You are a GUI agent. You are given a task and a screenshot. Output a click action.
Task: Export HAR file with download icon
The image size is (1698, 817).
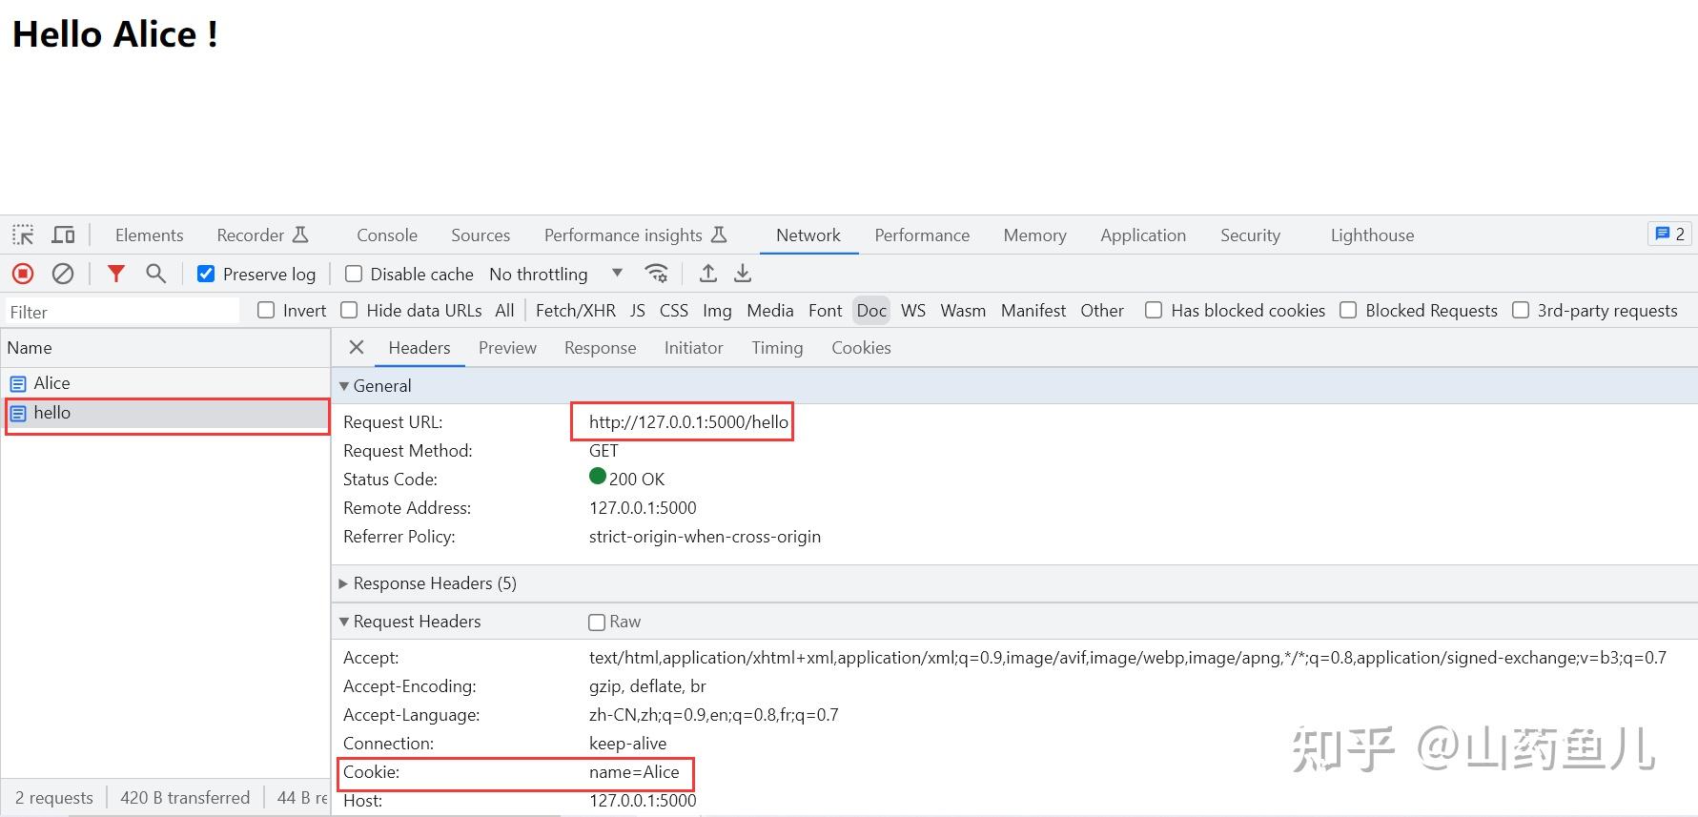743,275
